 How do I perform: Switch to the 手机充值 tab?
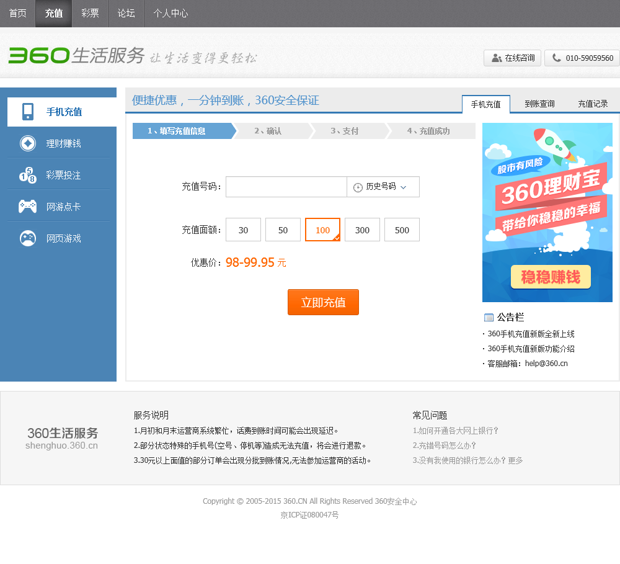click(x=486, y=104)
